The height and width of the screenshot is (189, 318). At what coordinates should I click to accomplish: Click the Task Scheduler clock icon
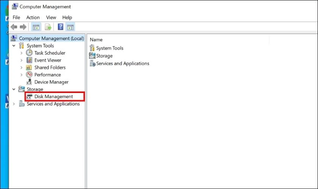coord(29,53)
